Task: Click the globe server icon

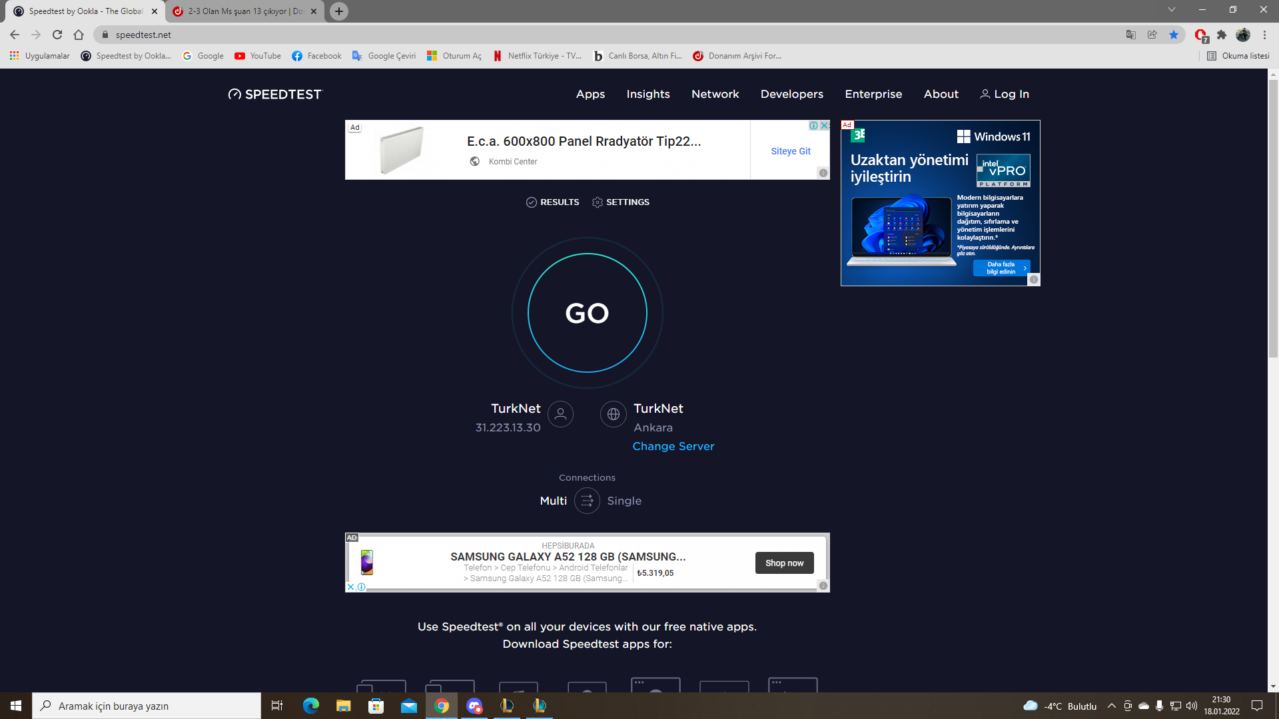Action: pos(613,414)
